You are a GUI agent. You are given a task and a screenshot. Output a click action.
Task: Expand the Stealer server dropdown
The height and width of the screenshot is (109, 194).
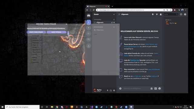tap(114, 14)
